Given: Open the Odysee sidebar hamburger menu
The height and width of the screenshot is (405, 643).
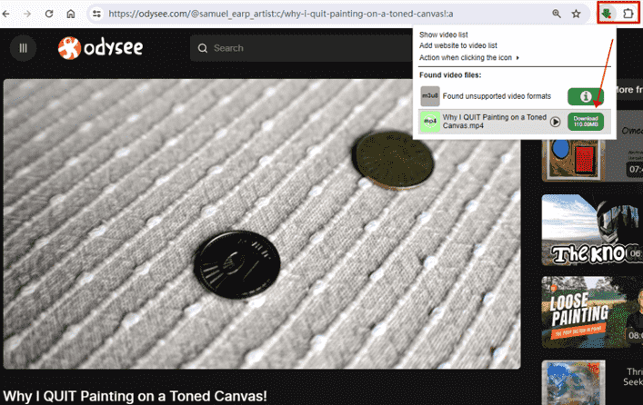Looking at the screenshot, I should [24, 48].
